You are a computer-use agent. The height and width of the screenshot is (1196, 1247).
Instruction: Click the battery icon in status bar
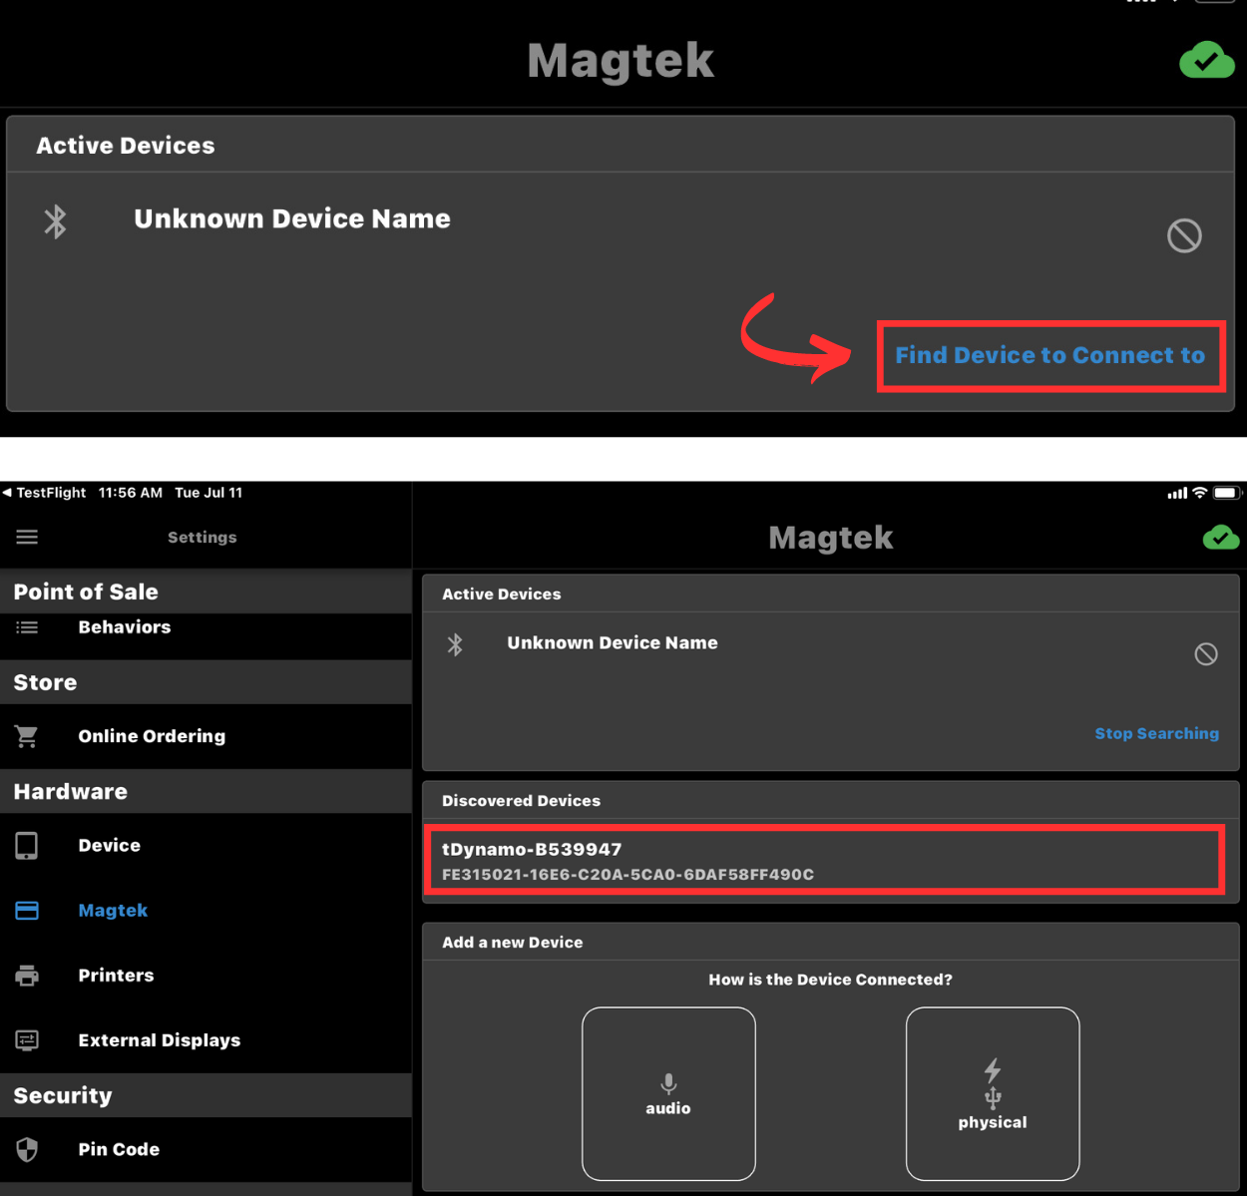pos(1227,493)
